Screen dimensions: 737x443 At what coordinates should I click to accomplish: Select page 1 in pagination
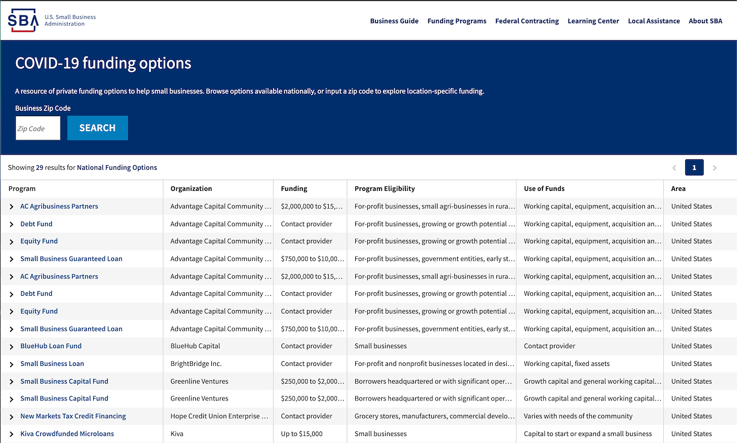(694, 167)
